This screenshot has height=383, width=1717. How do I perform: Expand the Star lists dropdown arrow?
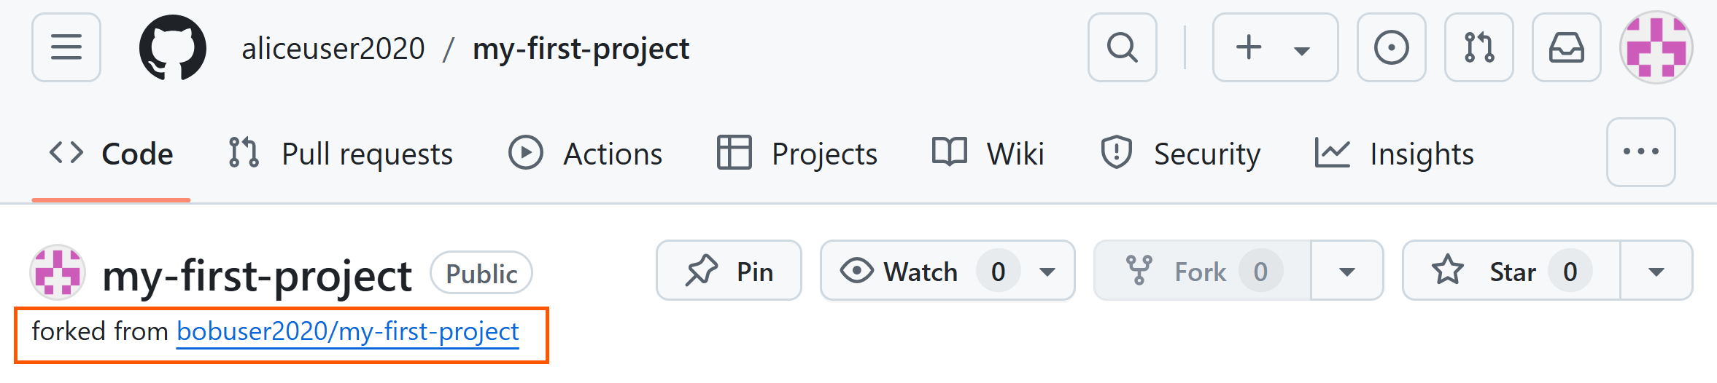1656,271
